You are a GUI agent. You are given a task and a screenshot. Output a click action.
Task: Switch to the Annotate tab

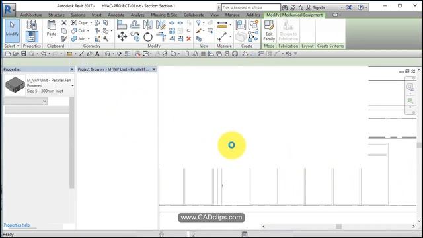[x=116, y=15]
